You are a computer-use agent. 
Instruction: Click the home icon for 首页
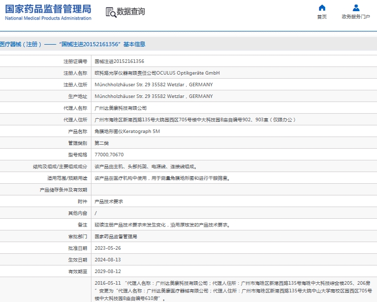click(322, 8)
